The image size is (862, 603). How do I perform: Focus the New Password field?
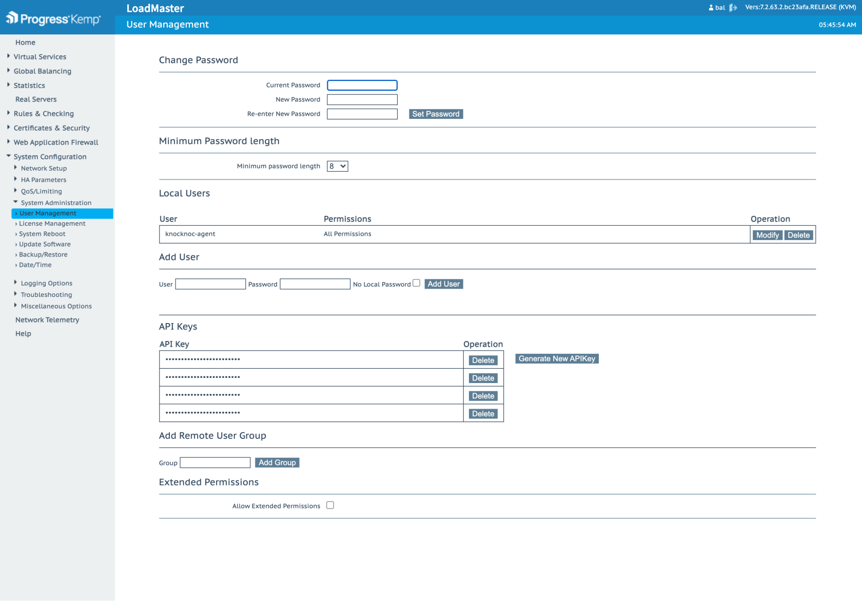pos(362,99)
